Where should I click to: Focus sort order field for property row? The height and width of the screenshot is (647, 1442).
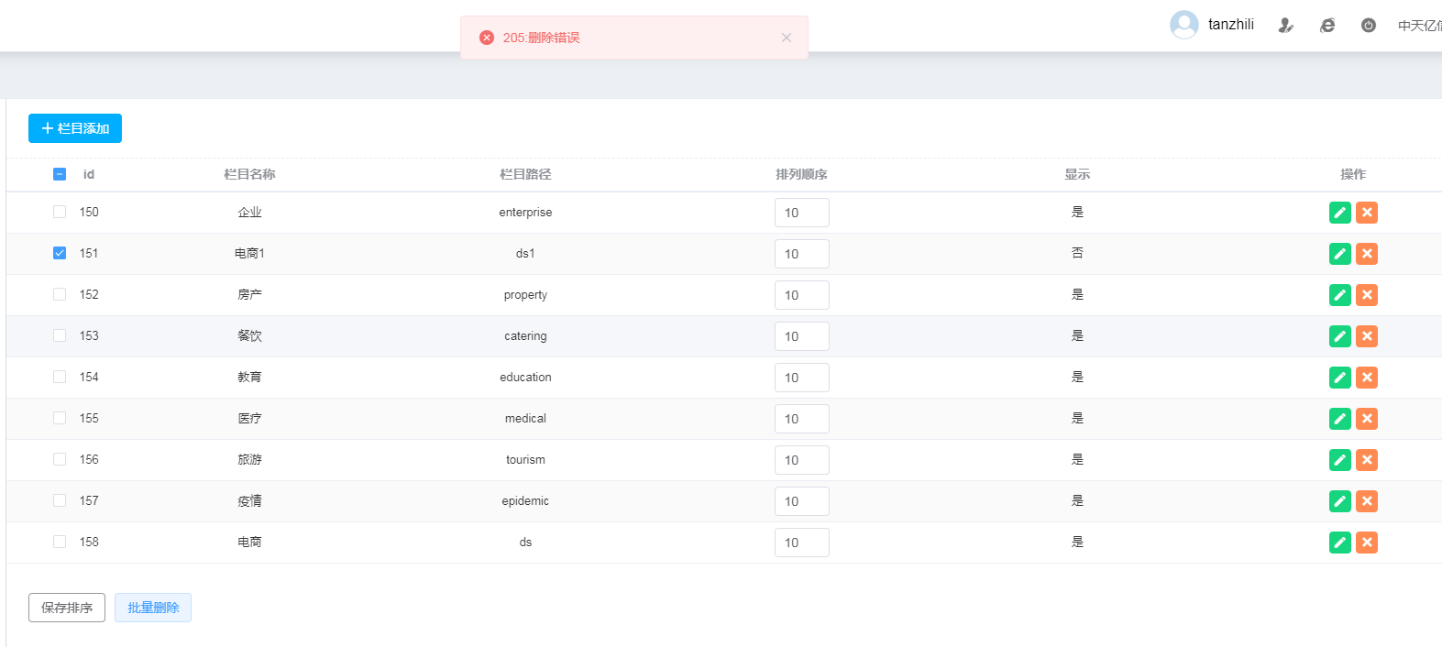(x=802, y=295)
